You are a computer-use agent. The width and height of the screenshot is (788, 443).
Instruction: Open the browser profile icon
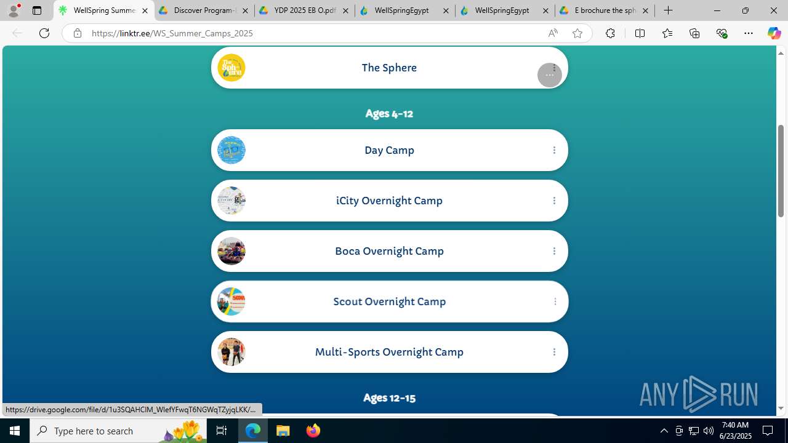coord(14,10)
